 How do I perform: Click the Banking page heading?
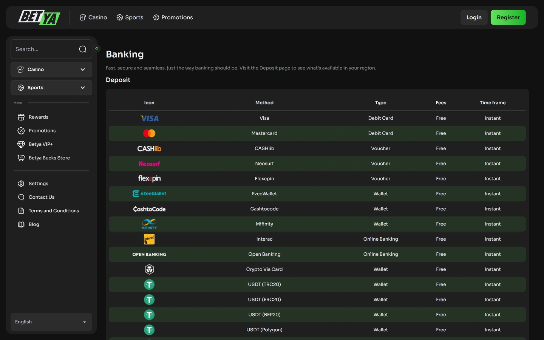pyautogui.click(x=125, y=54)
